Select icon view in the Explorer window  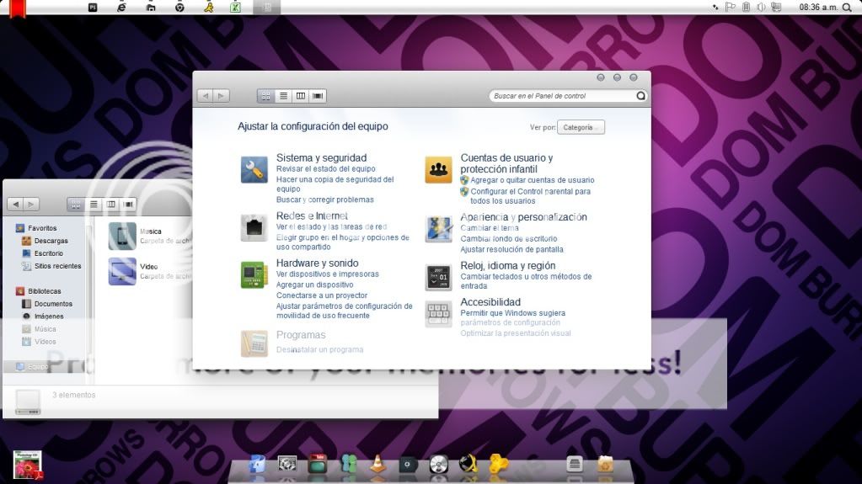[x=76, y=205]
